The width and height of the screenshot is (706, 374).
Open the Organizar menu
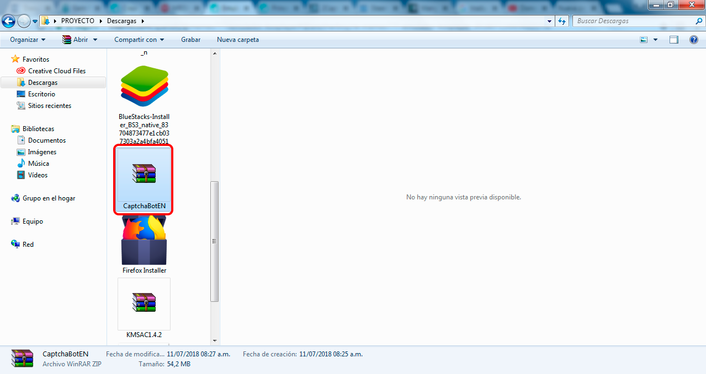[28, 40]
